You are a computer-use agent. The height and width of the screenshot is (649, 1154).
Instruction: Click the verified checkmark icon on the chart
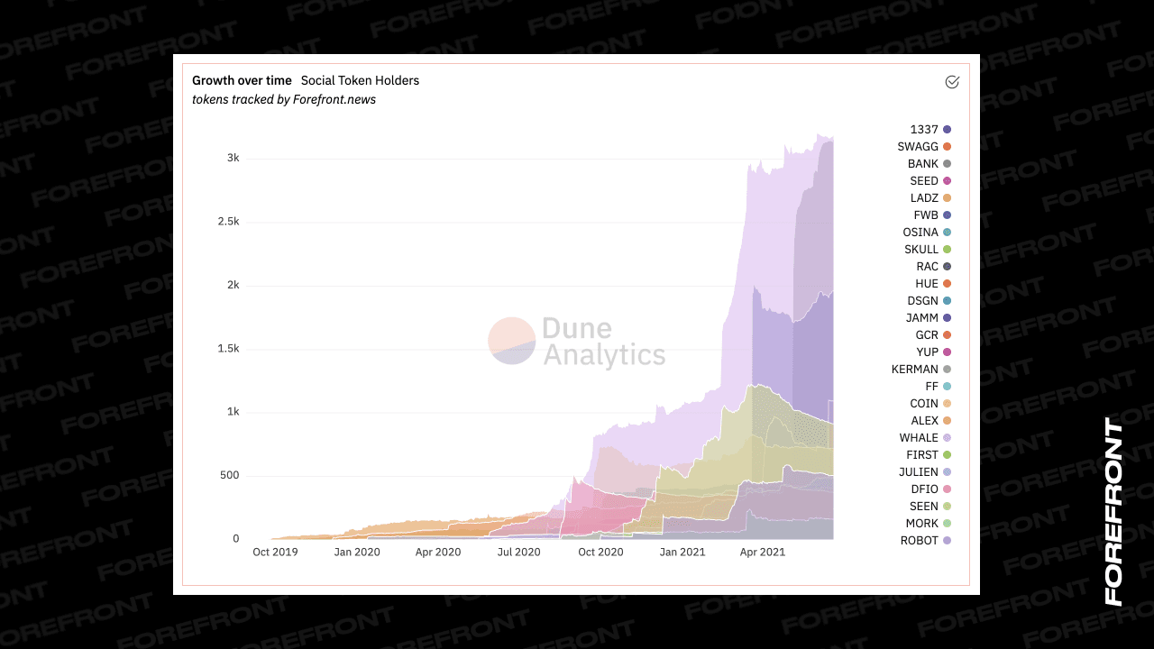(x=952, y=82)
